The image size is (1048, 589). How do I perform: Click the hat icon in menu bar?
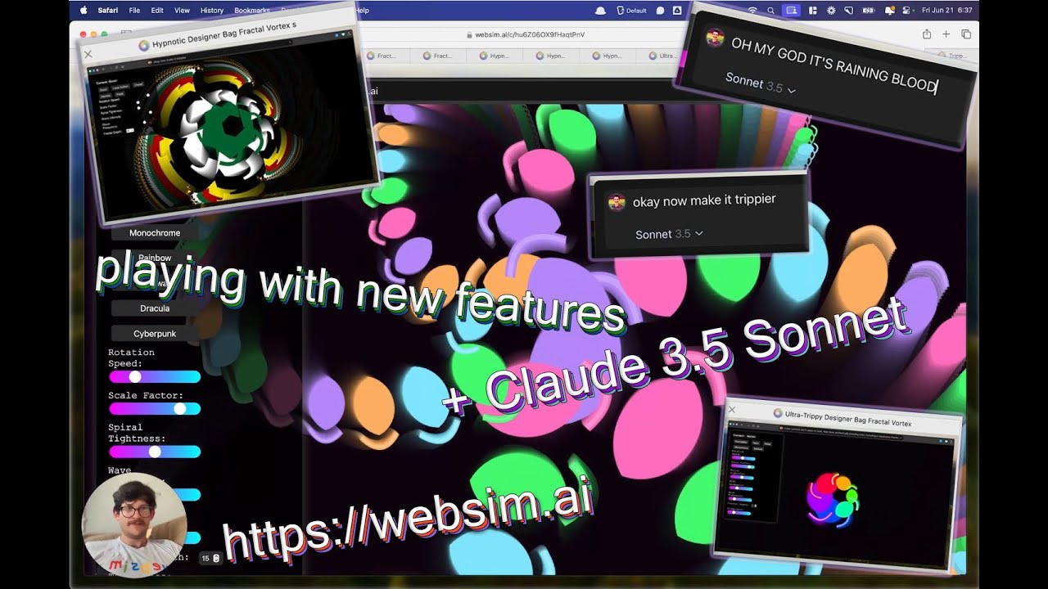pyautogui.click(x=600, y=11)
